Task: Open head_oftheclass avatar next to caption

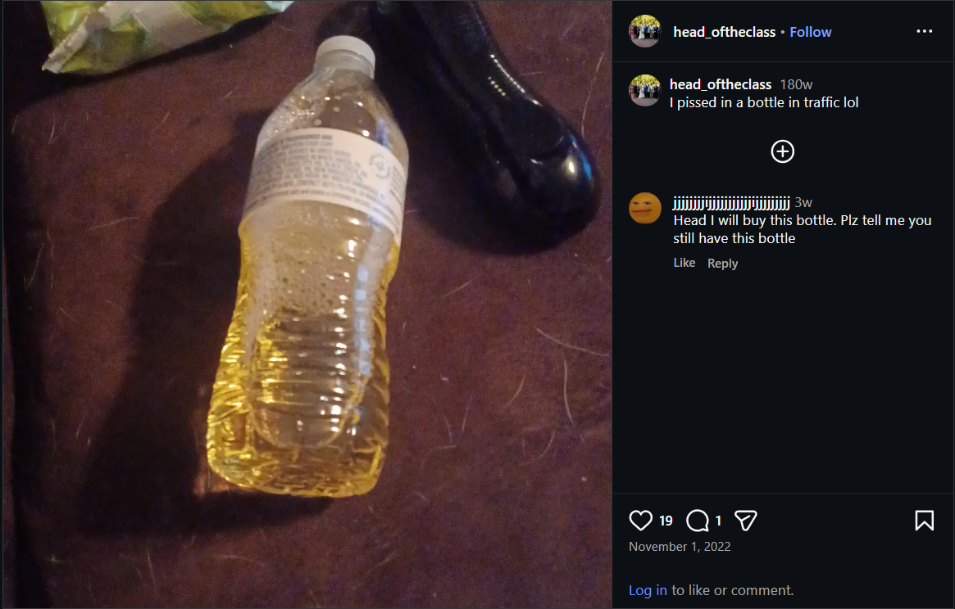Action: click(x=645, y=91)
